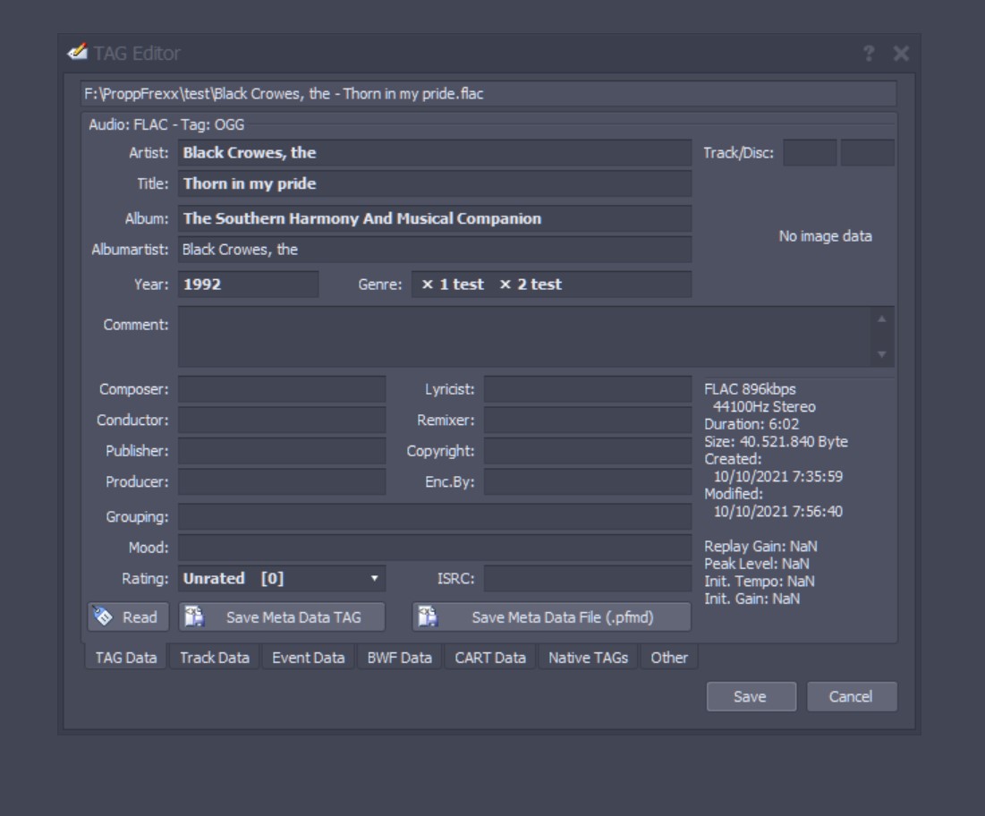Click the Mood field
The height and width of the screenshot is (816, 985).
click(435, 548)
